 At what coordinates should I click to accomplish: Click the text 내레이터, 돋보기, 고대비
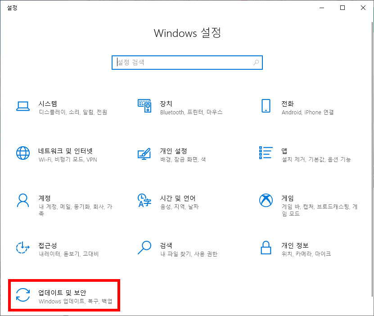[x=69, y=254]
